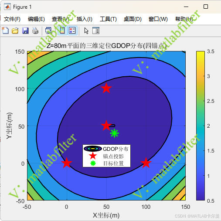Open the 文件(F) menu
The image size is (221, 221).
click(x=12, y=19)
